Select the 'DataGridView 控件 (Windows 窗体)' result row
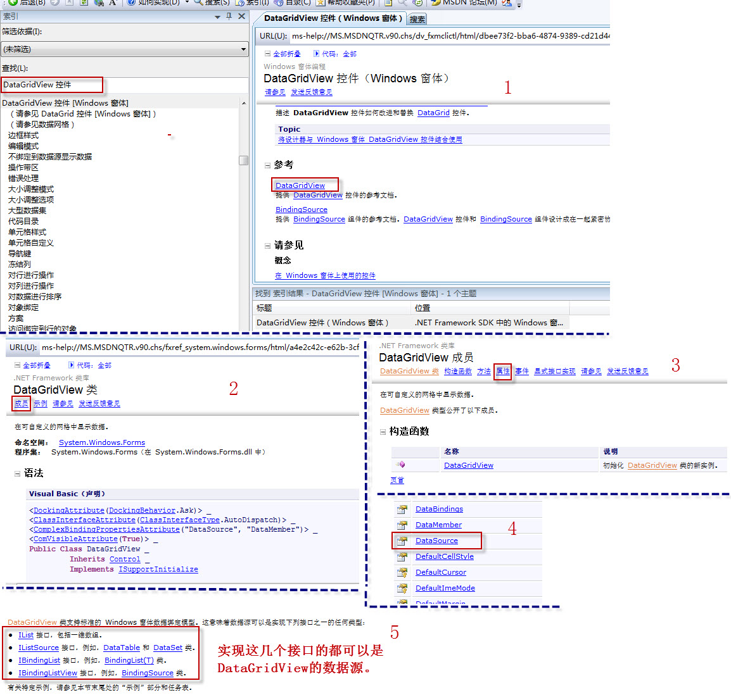 click(x=410, y=322)
